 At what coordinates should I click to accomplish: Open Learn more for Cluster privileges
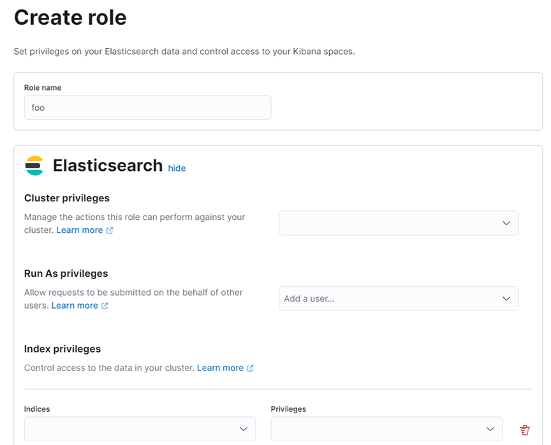pos(81,230)
